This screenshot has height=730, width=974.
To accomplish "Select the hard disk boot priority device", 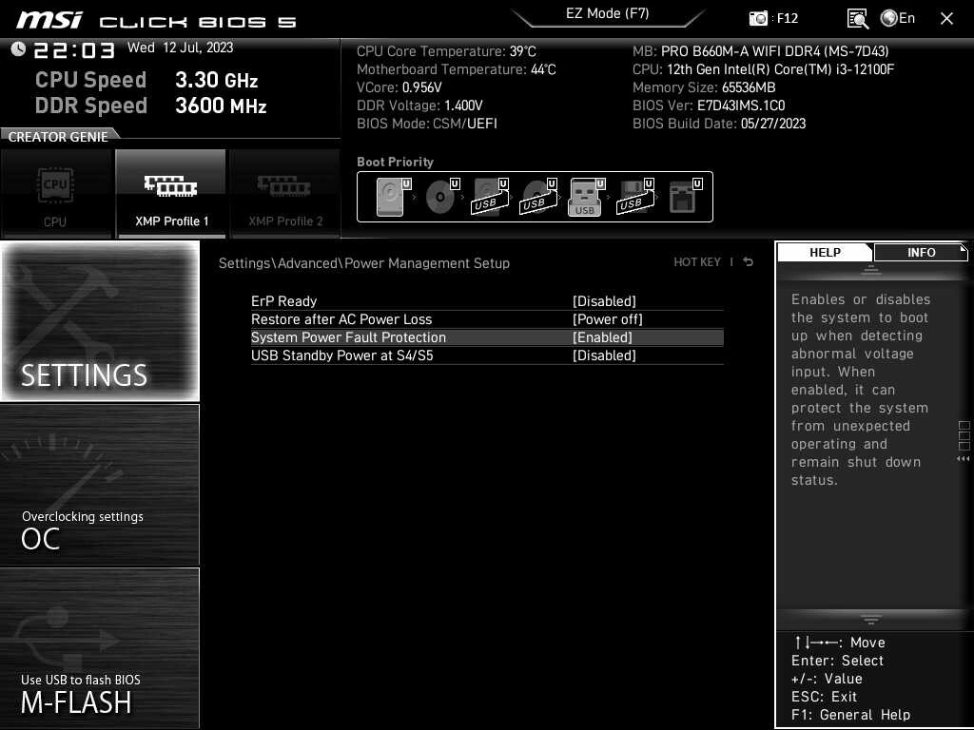I will pos(393,197).
